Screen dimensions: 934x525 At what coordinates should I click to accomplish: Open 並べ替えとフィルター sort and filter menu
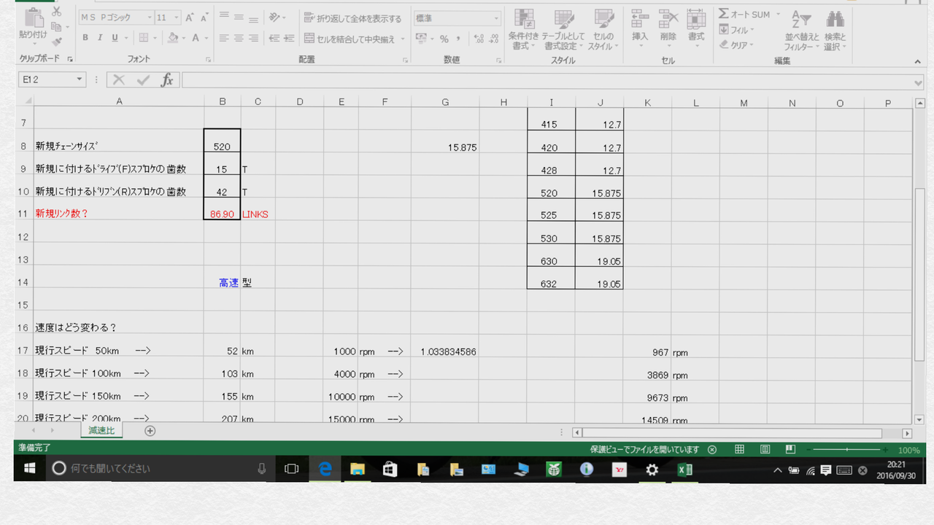[x=801, y=30]
